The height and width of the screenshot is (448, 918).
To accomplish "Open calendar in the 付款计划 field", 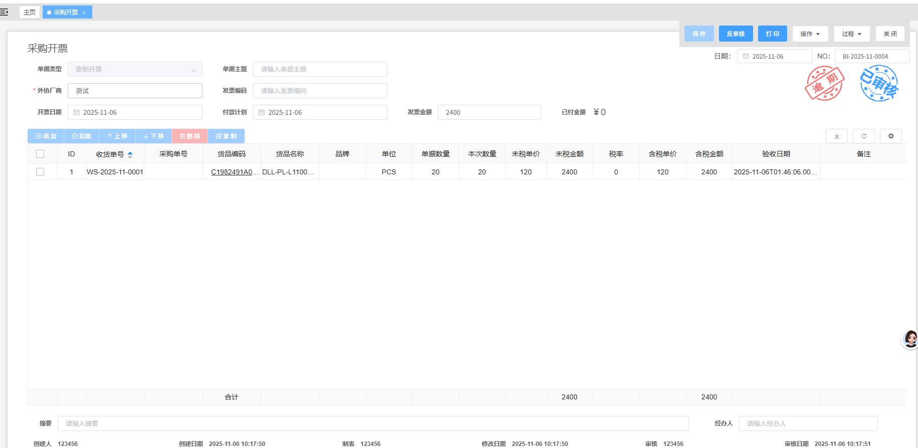I will click(262, 113).
